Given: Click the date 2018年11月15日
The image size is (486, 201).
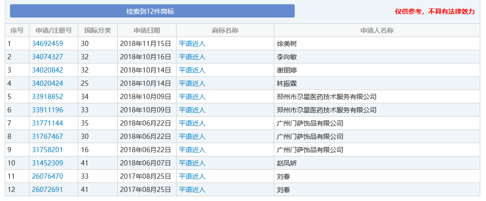Looking at the screenshot, I should [x=146, y=44].
